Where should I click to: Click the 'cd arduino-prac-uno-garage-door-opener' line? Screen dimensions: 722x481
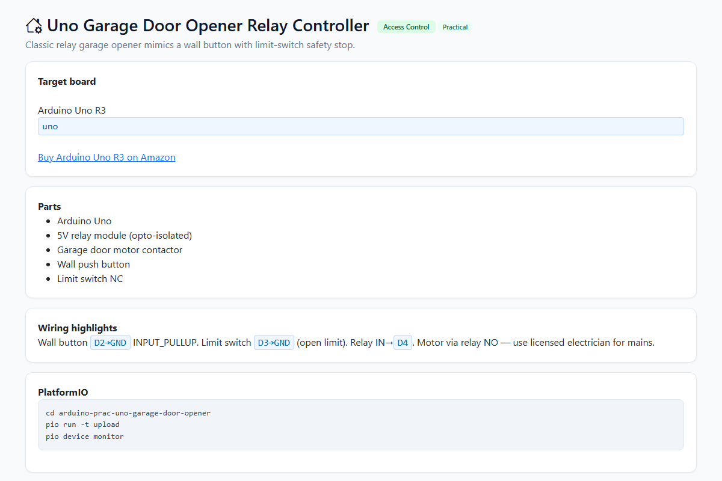(x=128, y=413)
